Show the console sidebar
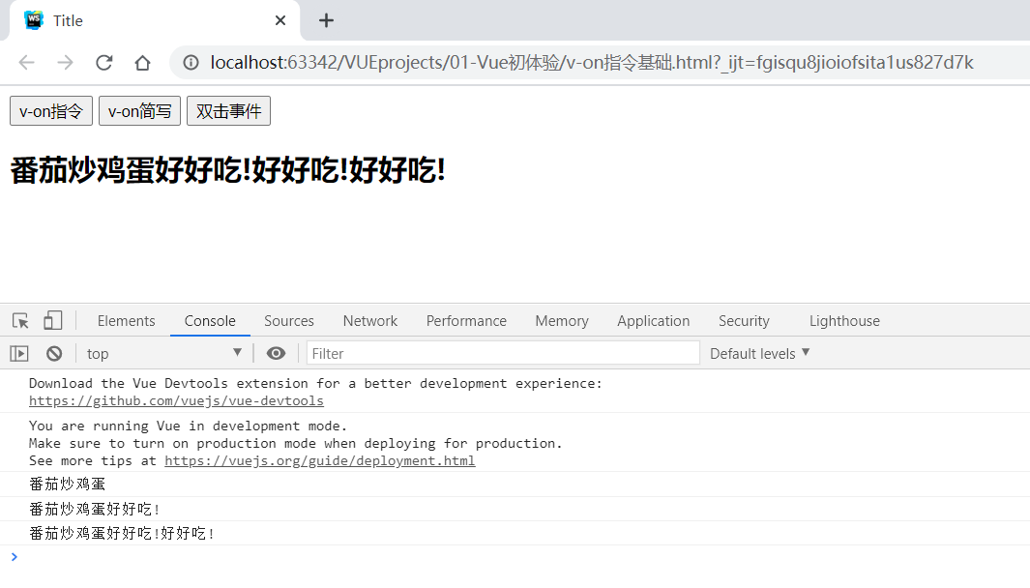The width and height of the screenshot is (1030, 588). (x=19, y=353)
